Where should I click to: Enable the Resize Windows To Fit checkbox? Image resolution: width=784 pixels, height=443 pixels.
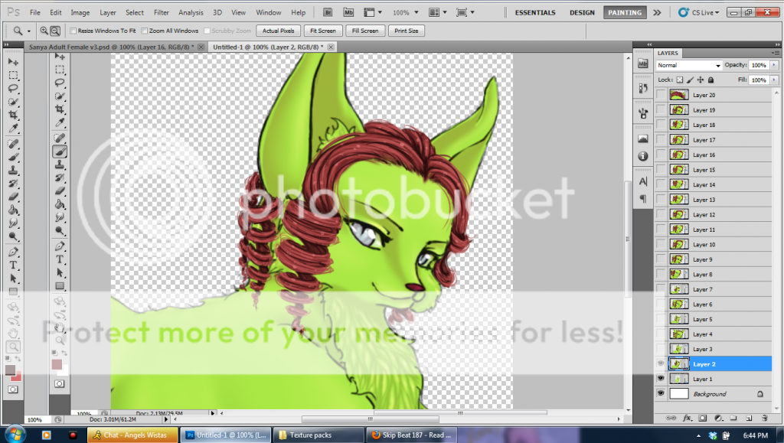click(73, 31)
